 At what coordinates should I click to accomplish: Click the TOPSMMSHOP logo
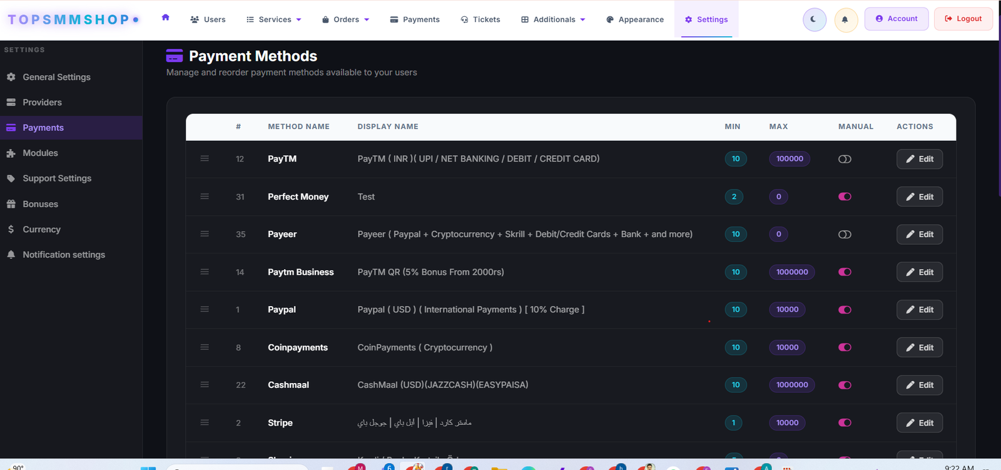(x=73, y=19)
